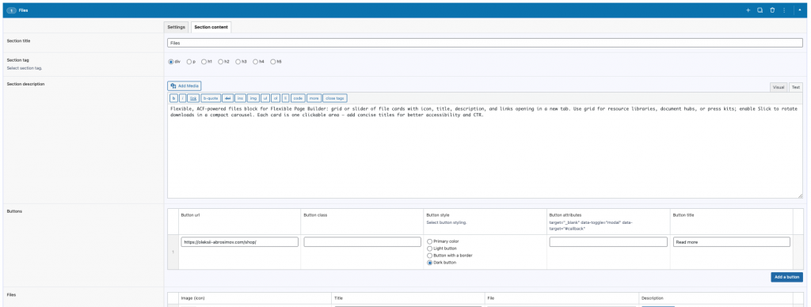Select the Section content tab
Image resolution: width=811 pixels, height=307 pixels.
pyautogui.click(x=211, y=27)
